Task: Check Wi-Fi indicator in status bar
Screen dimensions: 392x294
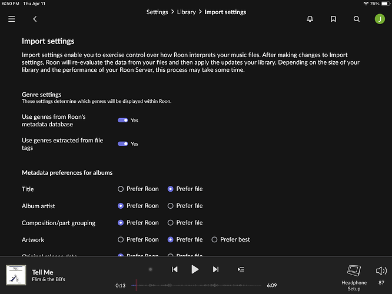Action: [x=366, y=4]
